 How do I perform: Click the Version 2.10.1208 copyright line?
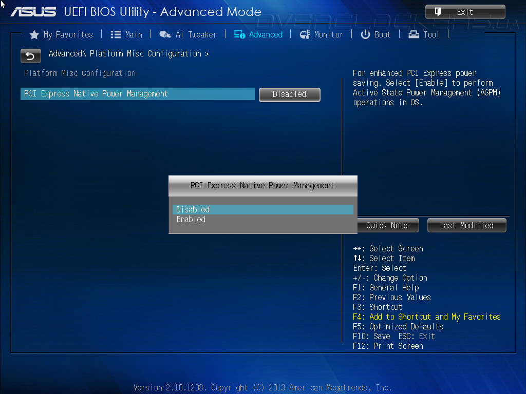click(x=262, y=388)
